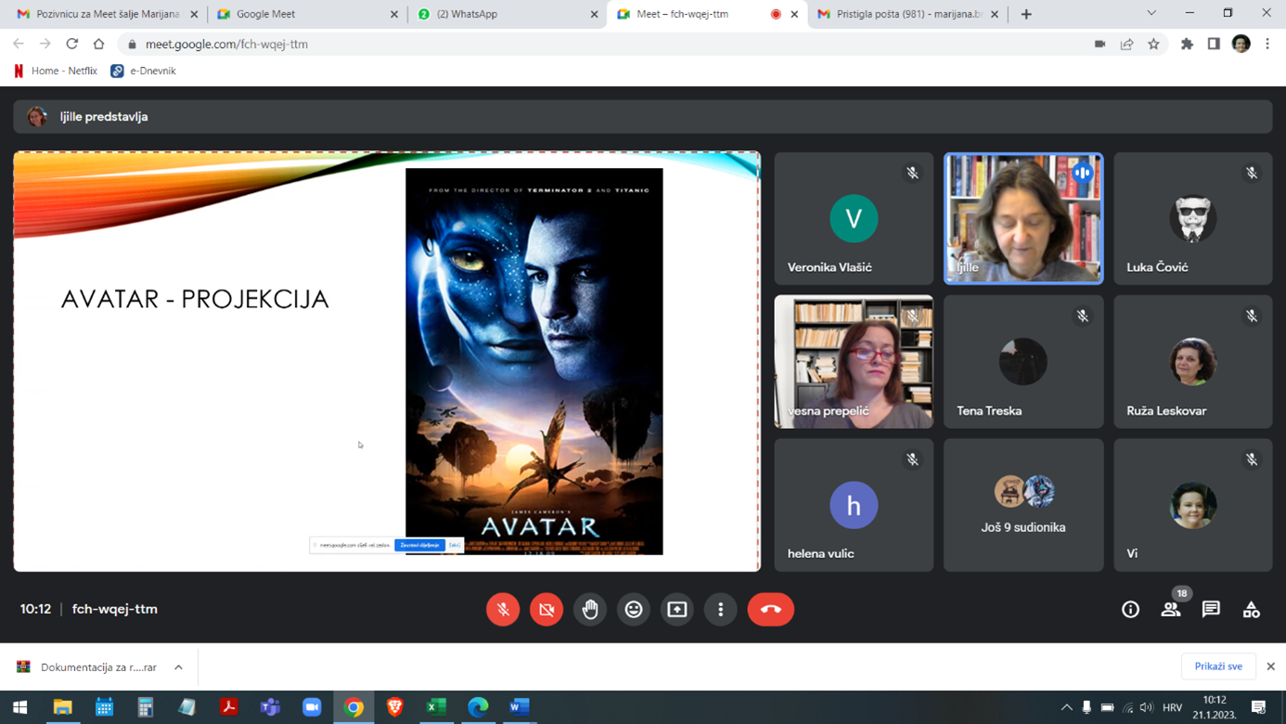Open a new browser tab

[1026, 14]
